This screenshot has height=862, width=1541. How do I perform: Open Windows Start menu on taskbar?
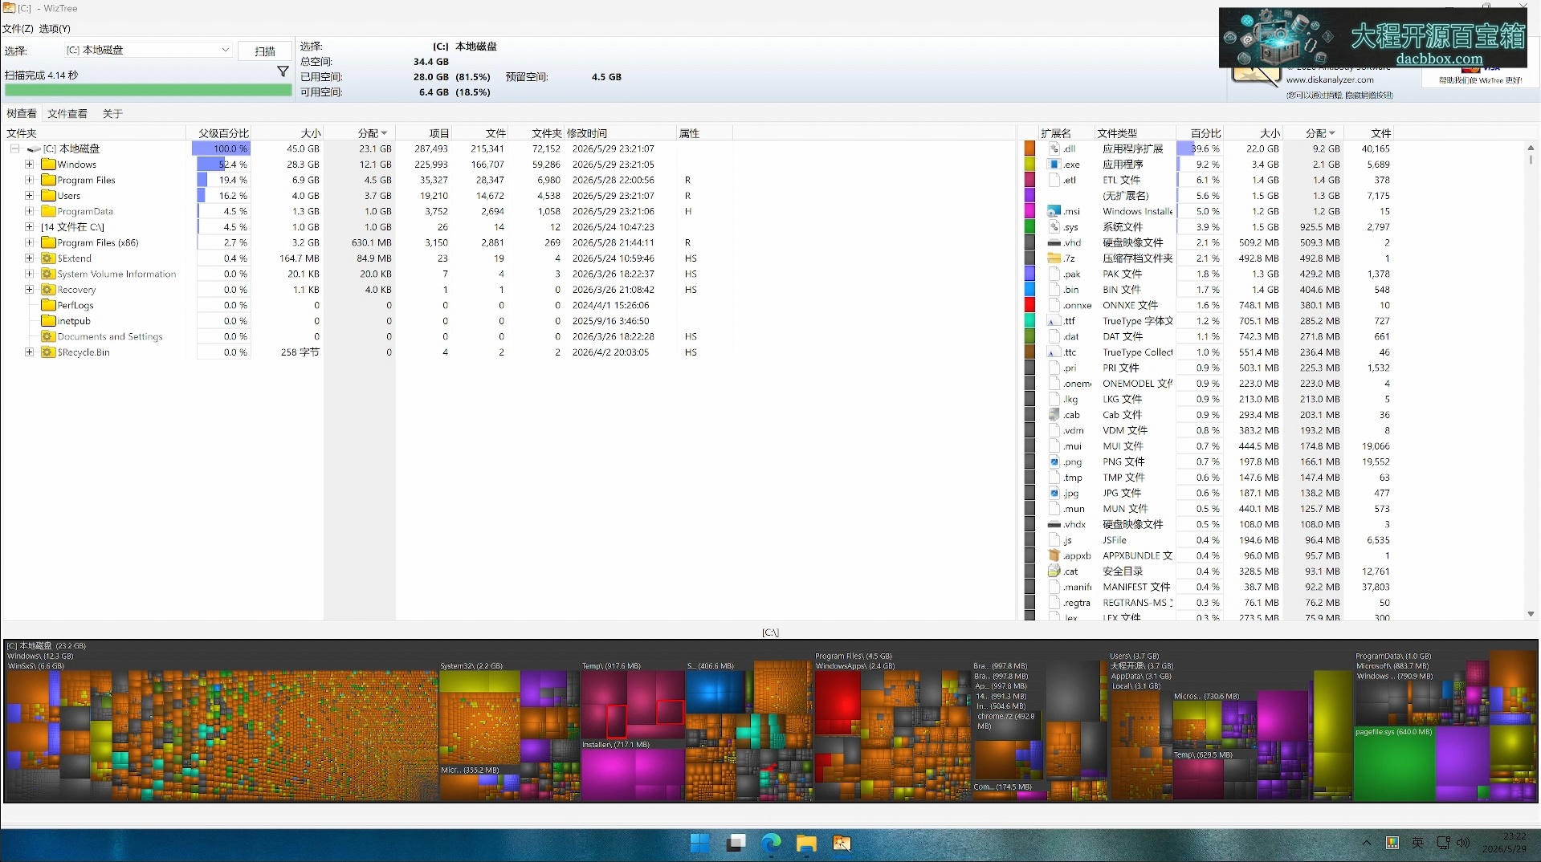point(699,843)
